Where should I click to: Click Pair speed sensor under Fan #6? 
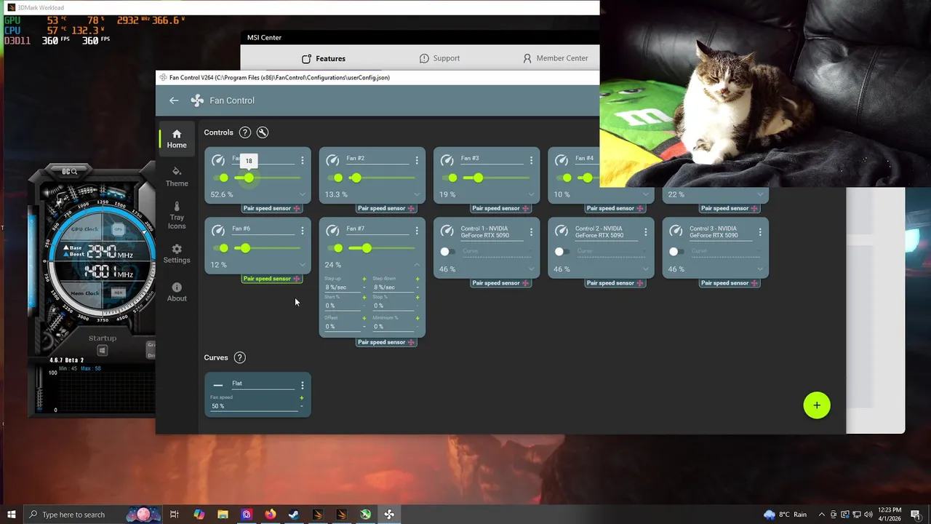[x=272, y=279]
